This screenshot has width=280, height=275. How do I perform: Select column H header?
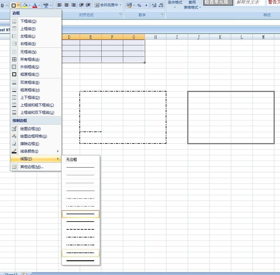tap(155, 37)
